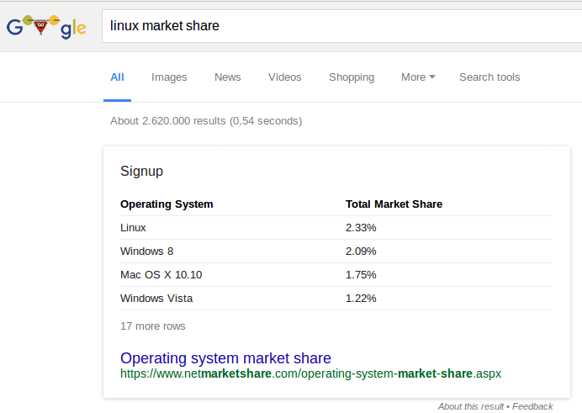This screenshot has height=413, width=582.
Task: Open Search tools options
Action: (489, 77)
